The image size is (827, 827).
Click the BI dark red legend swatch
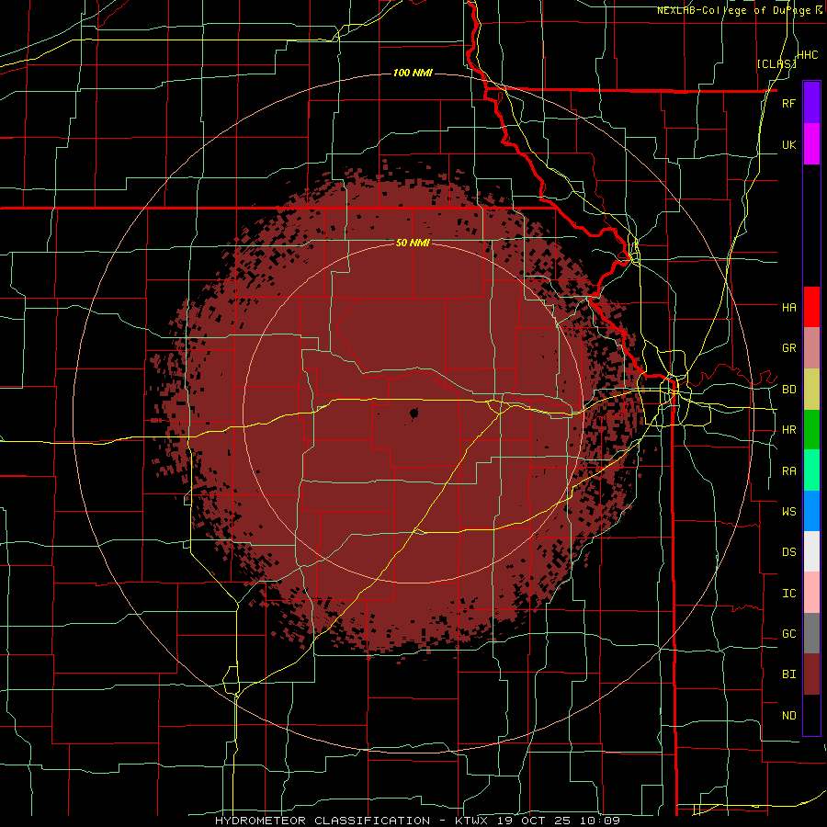[x=811, y=674]
